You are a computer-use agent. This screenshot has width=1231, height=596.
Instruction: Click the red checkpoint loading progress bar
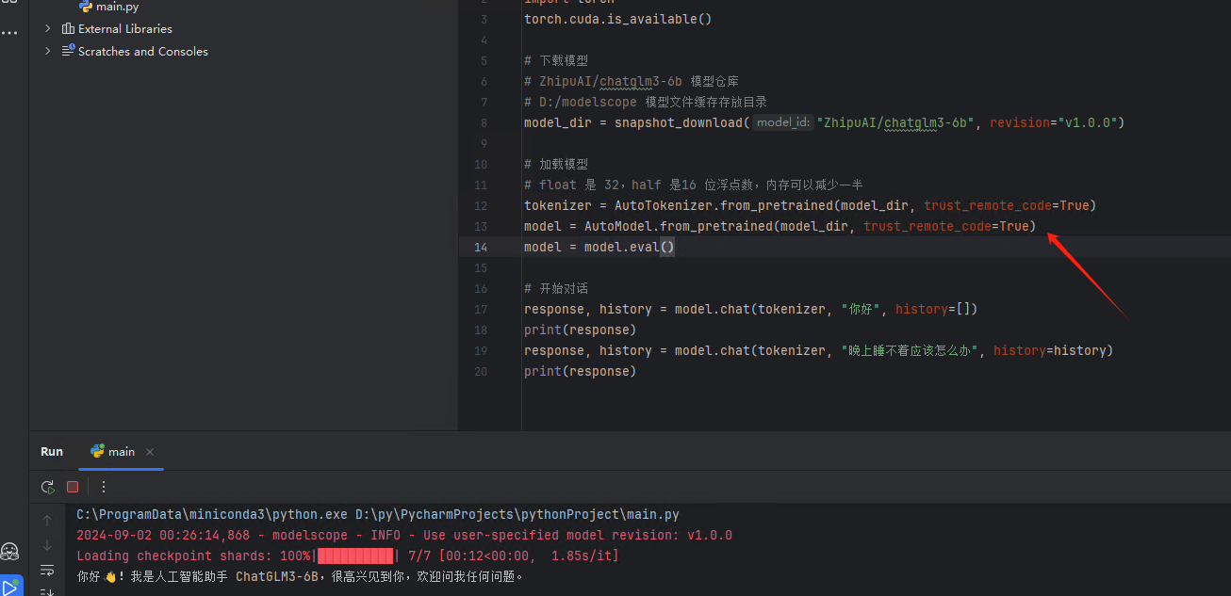[355, 556]
